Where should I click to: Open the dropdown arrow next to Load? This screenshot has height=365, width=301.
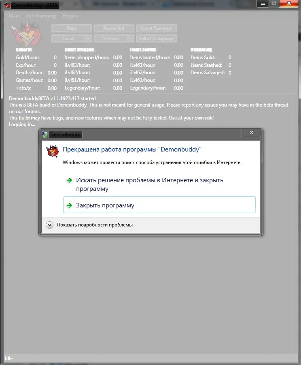tap(89, 38)
